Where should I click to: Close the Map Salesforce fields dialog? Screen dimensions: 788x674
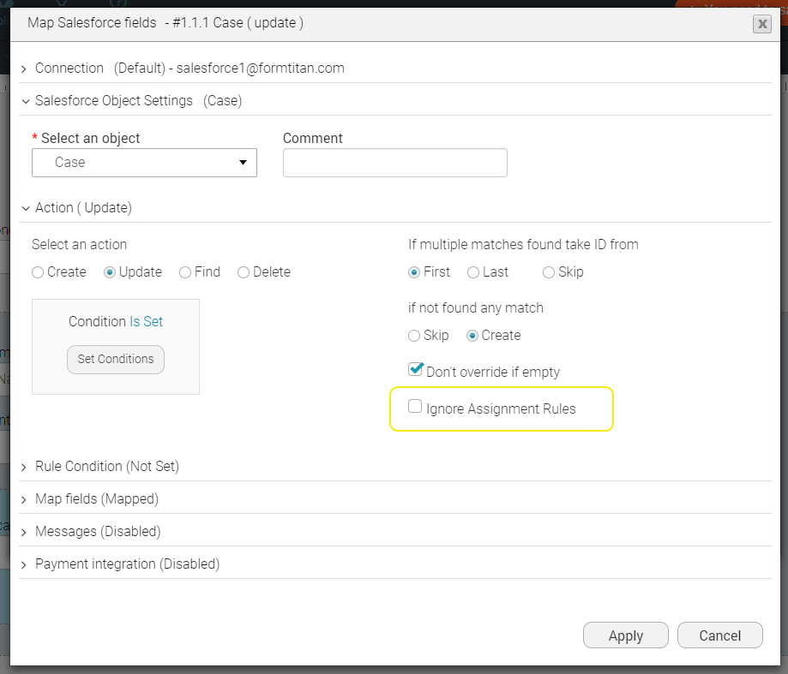click(x=762, y=24)
